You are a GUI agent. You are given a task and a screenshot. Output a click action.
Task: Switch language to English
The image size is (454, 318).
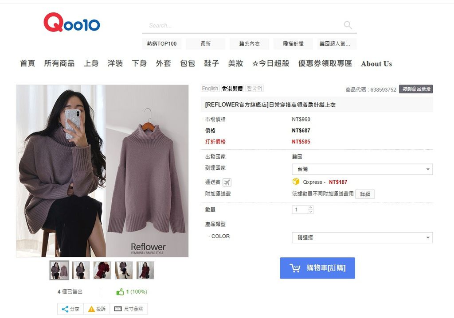point(210,89)
